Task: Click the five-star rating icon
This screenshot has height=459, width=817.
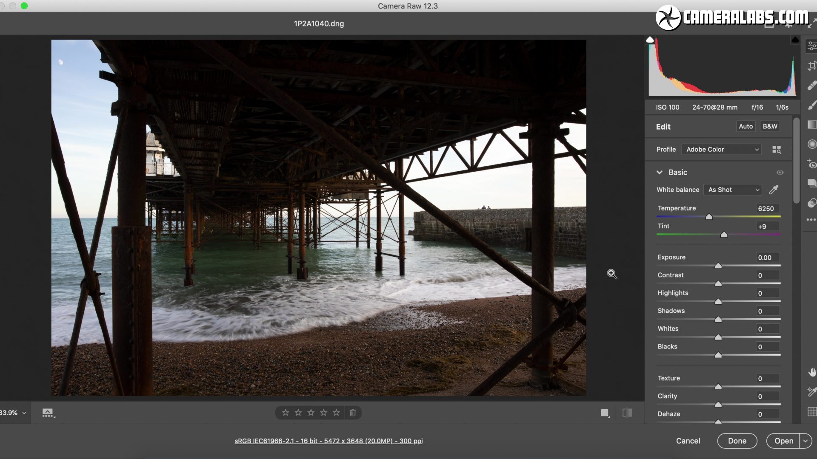Action: pos(335,413)
